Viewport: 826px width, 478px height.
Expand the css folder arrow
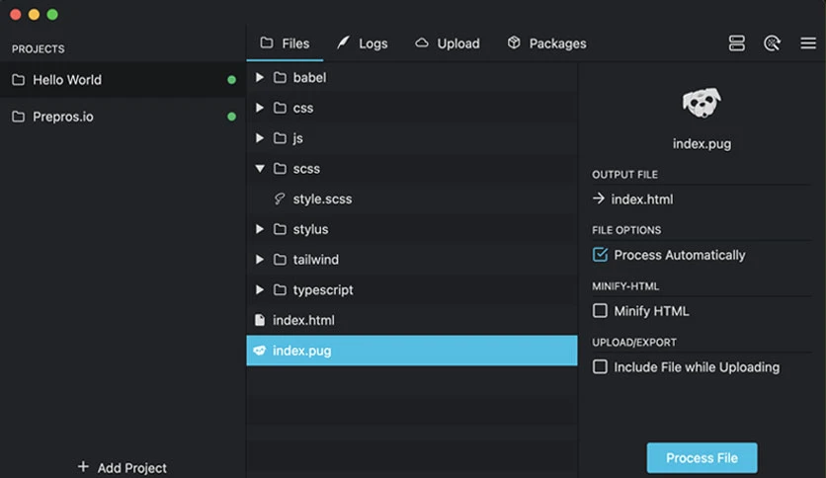click(259, 108)
